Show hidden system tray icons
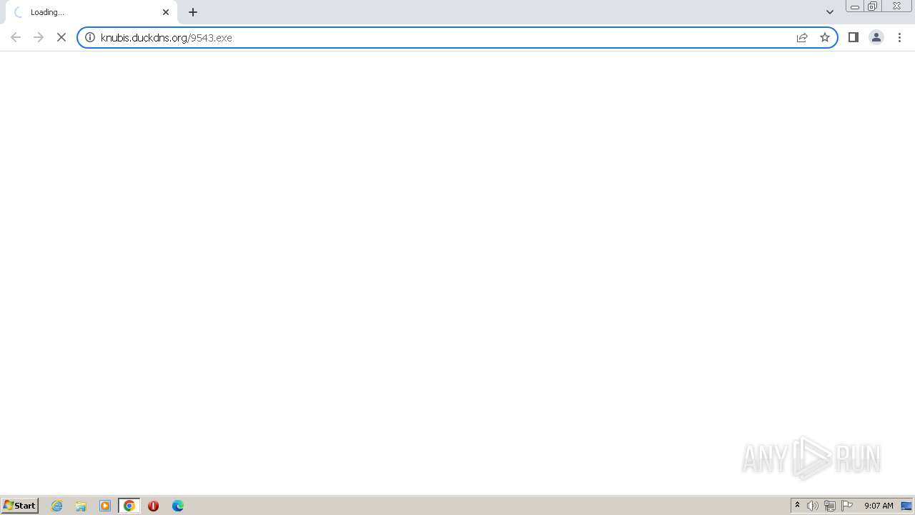Viewport: 915px width, 515px height. point(797,506)
